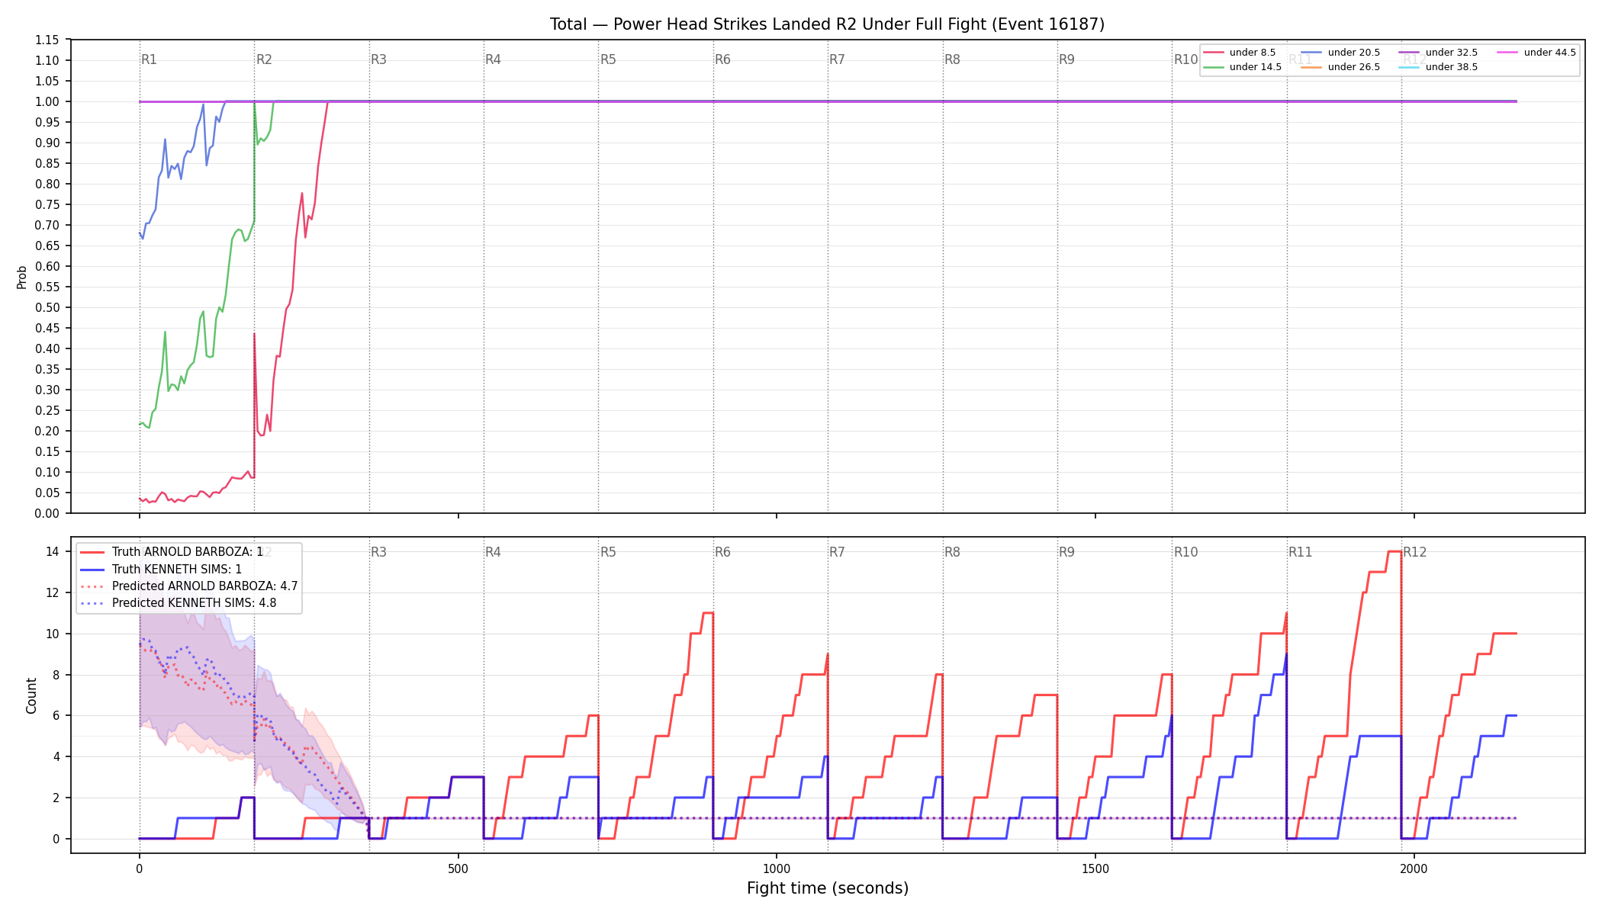Select the 'under 20.5' legend label

(x=1354, y=53)
